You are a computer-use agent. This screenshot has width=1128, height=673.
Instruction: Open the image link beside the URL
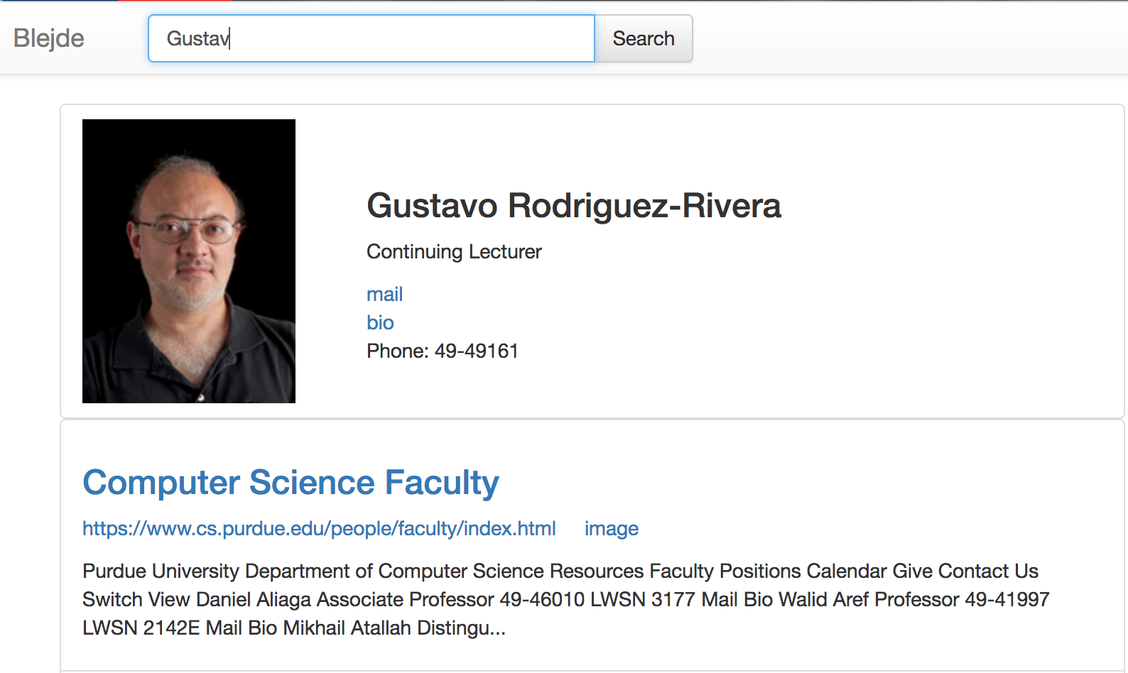click(x=611, y=529)
